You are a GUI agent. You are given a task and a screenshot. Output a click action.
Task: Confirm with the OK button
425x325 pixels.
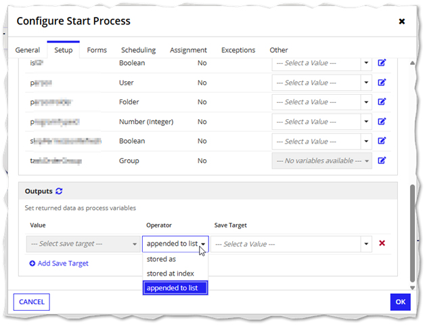[x=400, y=302]
